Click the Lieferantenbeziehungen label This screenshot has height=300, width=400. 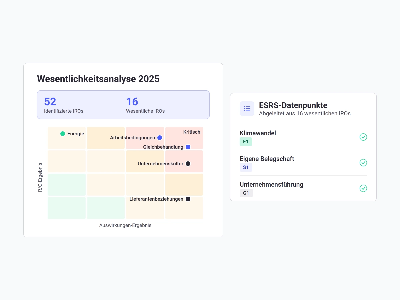pyautogui.click(x=156, y=199)
